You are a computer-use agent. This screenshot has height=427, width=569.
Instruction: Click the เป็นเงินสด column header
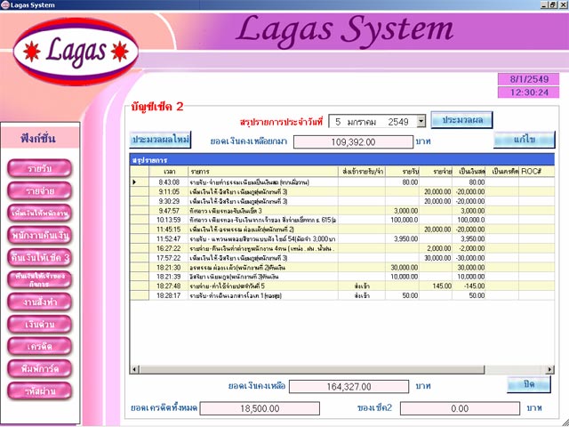click(x=469, y=172)
